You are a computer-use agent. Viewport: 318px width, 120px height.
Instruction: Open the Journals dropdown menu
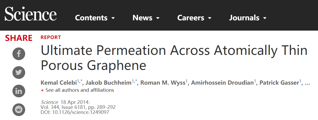[x=248, y=18]
